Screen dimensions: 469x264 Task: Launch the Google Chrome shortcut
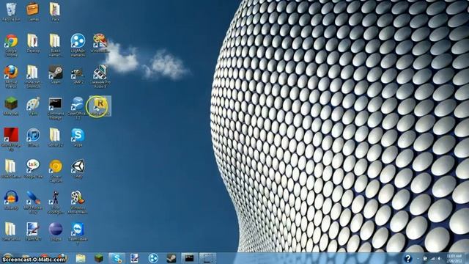point(11,45)
